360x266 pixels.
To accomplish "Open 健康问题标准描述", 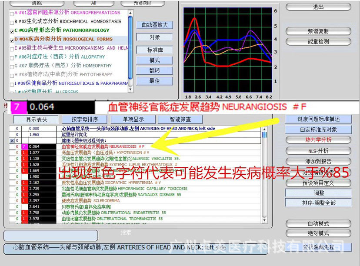I will coord(318,119).
